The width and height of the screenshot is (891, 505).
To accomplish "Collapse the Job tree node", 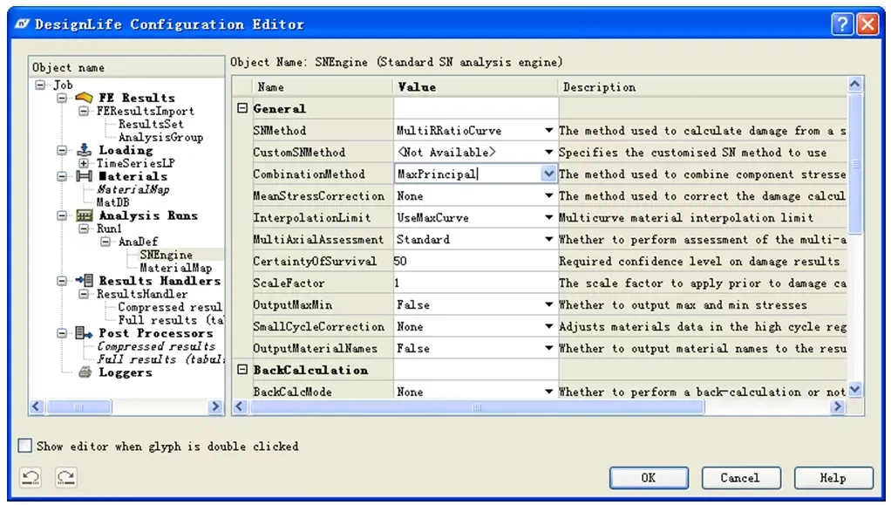I will pyautogui.click(x=40, y=85).
